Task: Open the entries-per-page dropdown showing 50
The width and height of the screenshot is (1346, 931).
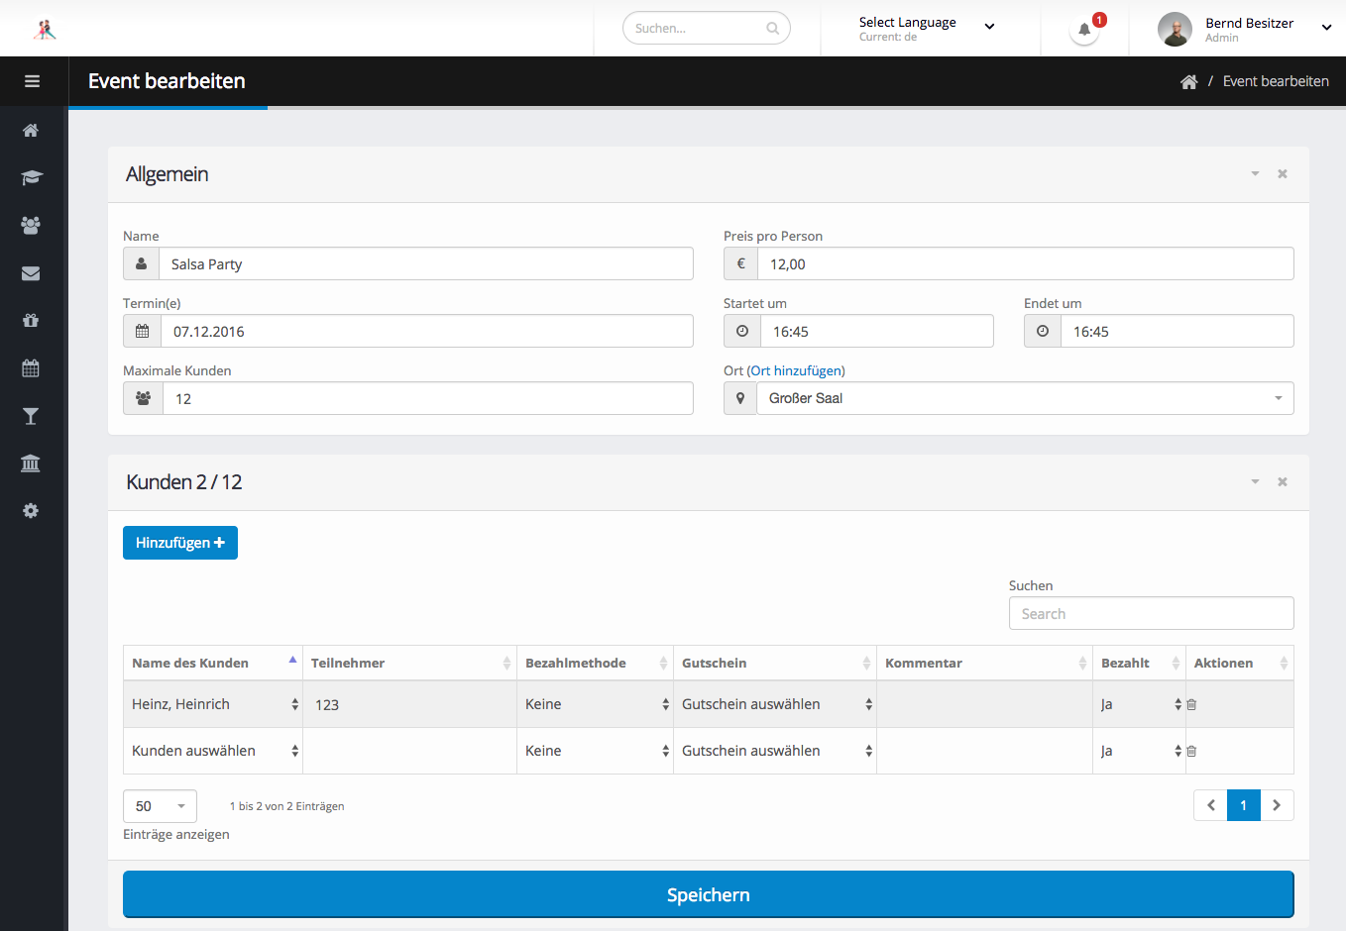Action: click(160, 806)
